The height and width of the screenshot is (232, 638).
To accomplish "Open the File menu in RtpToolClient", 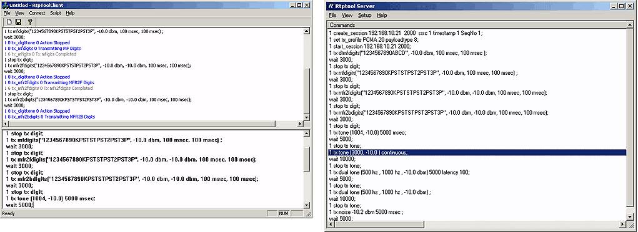I will (x=7, y=13).
